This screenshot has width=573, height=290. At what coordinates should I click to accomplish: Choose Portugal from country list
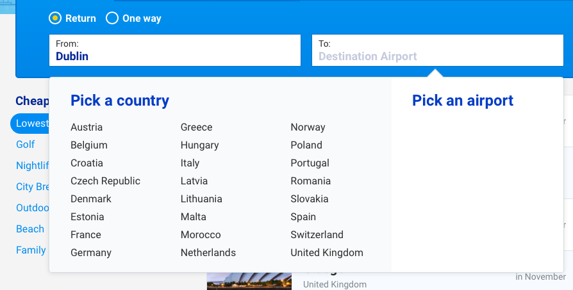coord(310,163)
